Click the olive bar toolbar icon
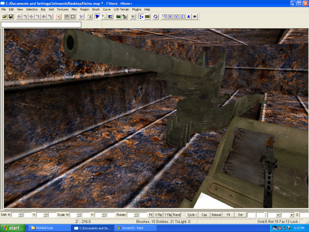This screenshot has height=232, width=309. [x=147, y=16]
